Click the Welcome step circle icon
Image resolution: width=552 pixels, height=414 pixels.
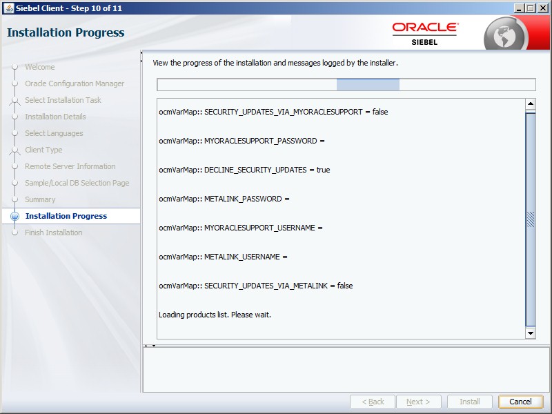tap(16, 67)
